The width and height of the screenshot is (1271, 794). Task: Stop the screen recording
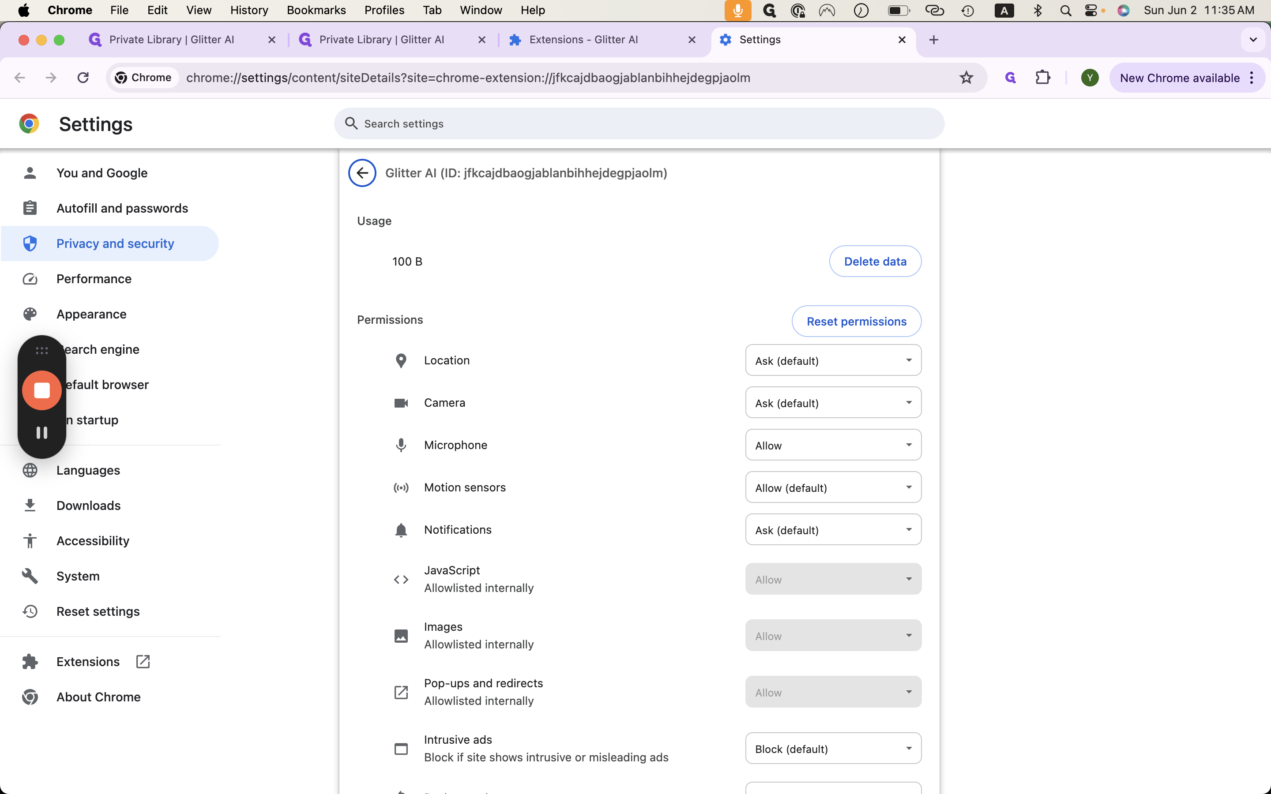(x=42, y=390)
